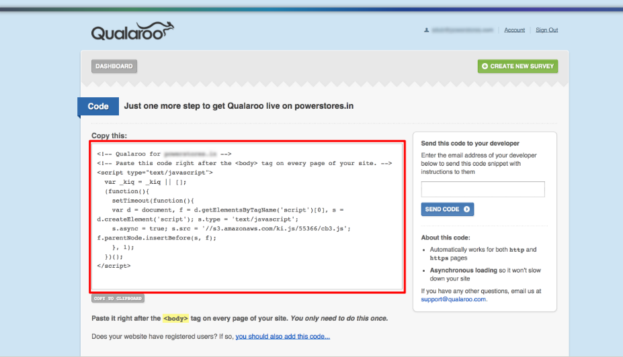Click the highlighted <body> tag text
This screenshot has width=623, height=357.
point(176,318)
